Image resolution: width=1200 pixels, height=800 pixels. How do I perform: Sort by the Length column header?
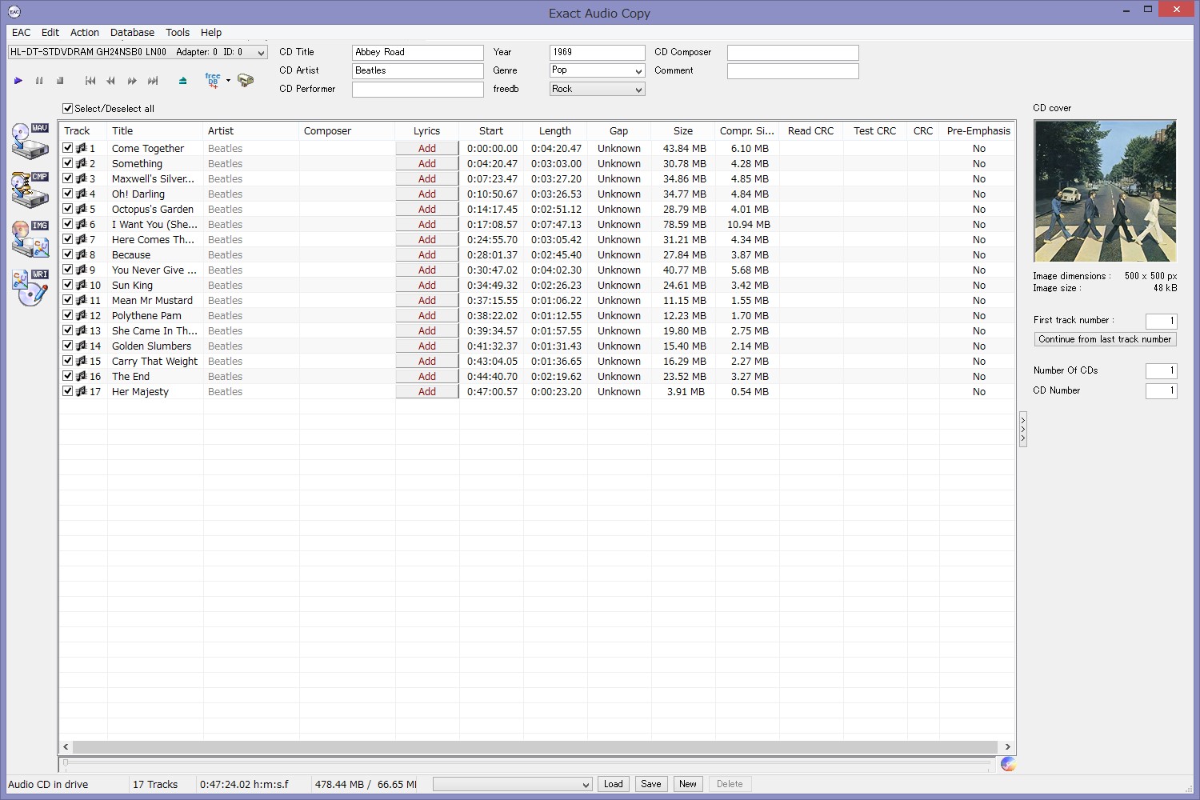tap(555, 131)
